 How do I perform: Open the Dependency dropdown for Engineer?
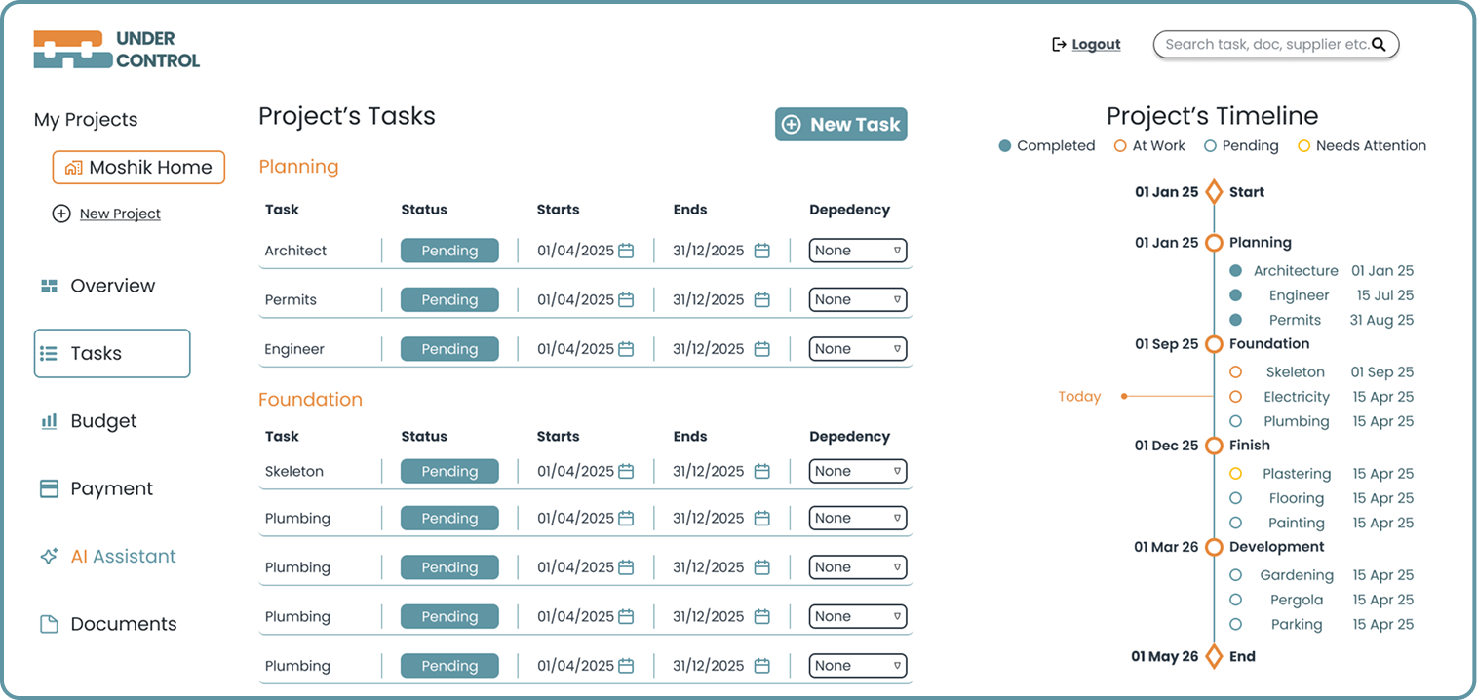[x=857, y=349]
